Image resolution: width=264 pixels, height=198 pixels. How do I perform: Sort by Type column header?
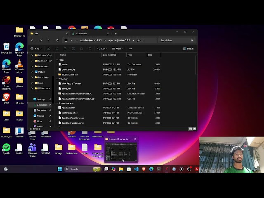tap(137, 55)
